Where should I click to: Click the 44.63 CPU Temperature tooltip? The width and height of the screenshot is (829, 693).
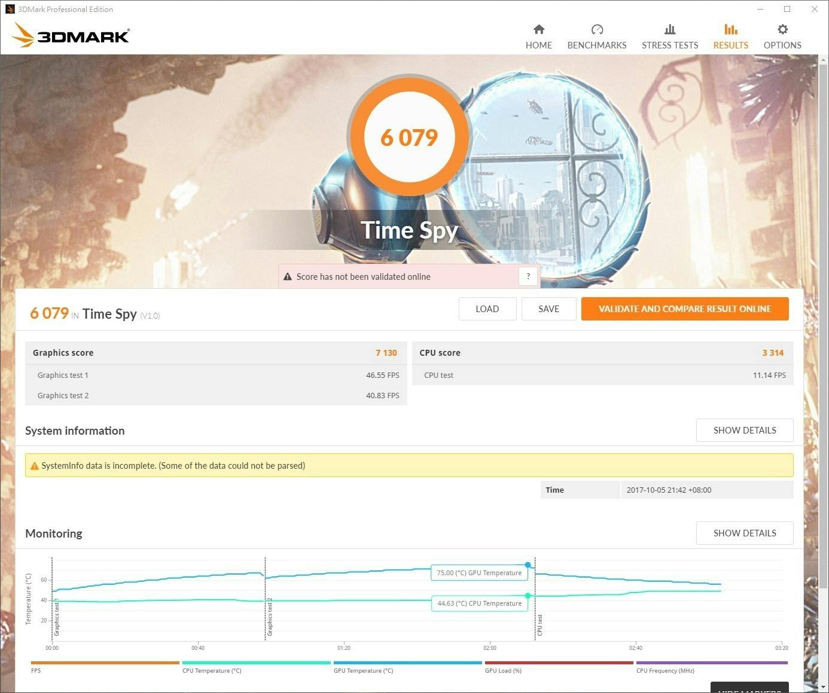pos(480,603)
